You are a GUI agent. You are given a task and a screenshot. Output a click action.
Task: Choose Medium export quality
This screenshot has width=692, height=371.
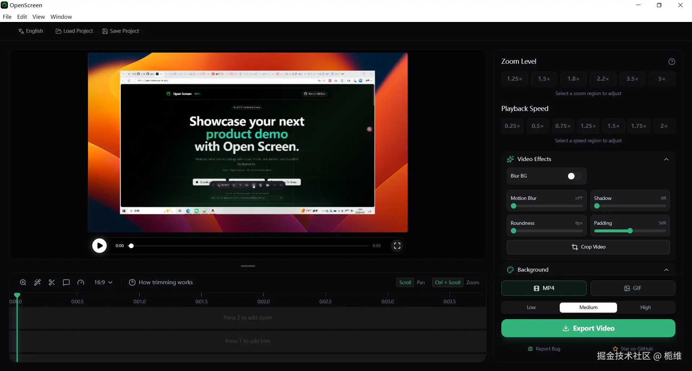(x=588, y=307)
